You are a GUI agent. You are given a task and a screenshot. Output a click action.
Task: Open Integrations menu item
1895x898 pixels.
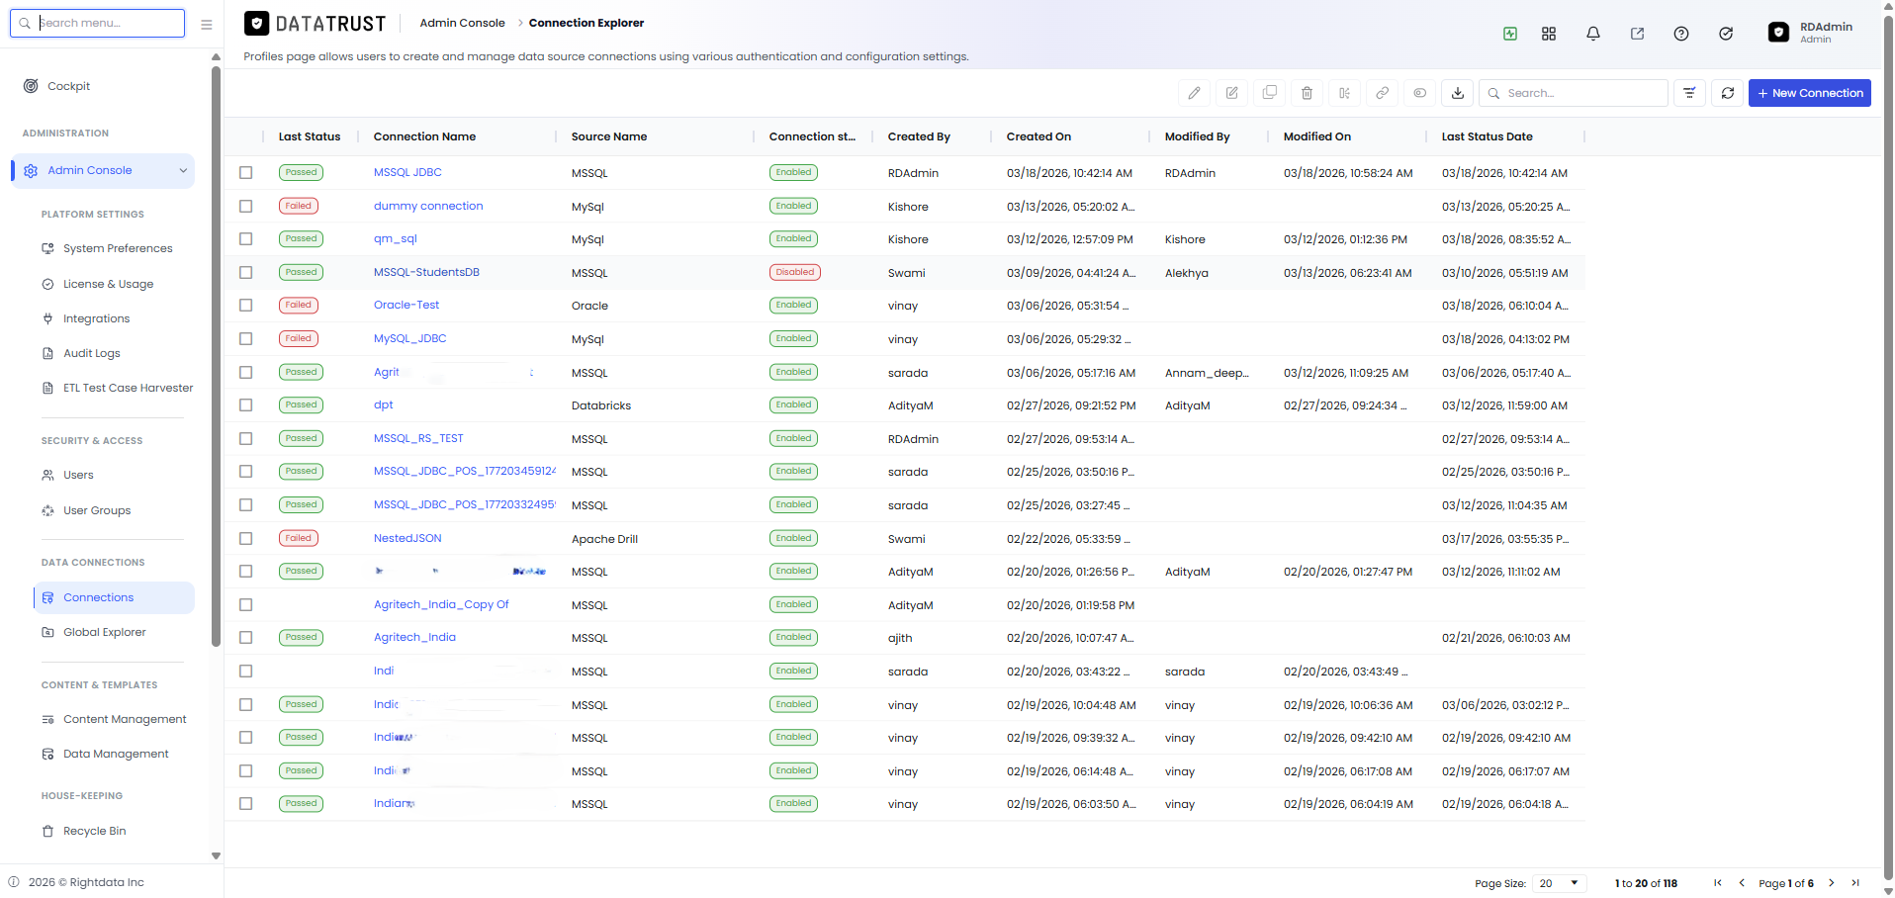pyautogui.click(x=96, y=319)
